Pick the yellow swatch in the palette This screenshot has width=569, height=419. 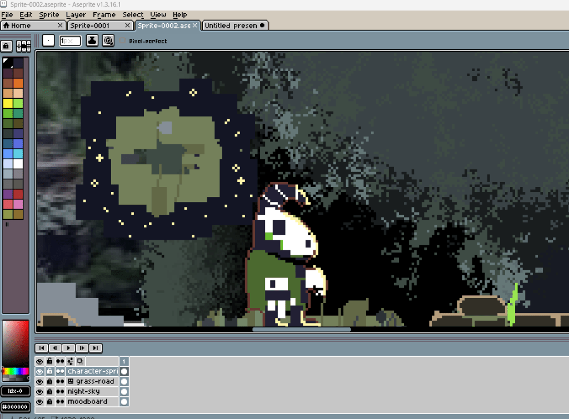8,103
